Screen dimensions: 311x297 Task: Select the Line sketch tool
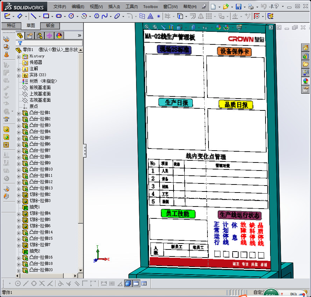(x=34, y=16)
